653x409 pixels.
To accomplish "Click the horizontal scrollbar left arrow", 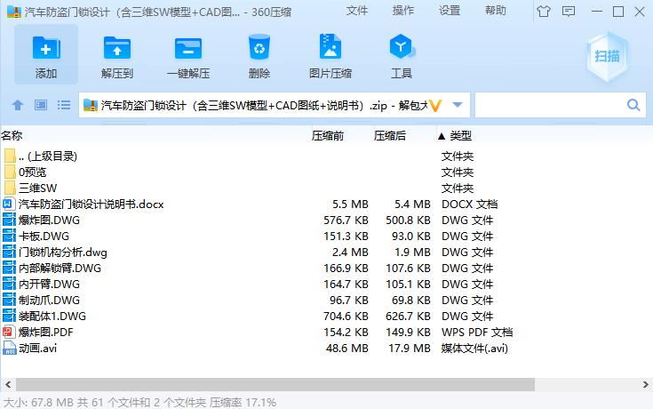I will point(8,384).
